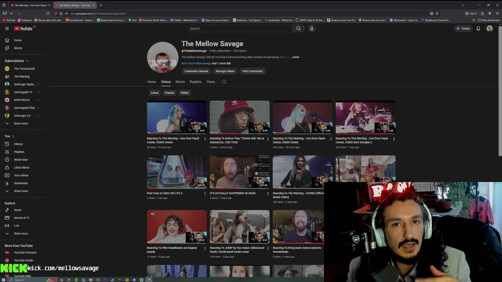Open Watch later in the sidebar
This screenshot has height=282, width=502.
point(21,159)
